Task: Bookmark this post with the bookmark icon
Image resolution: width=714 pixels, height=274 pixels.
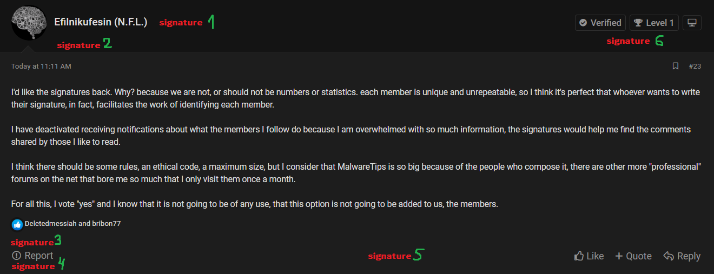Action: tap(675, 66)
